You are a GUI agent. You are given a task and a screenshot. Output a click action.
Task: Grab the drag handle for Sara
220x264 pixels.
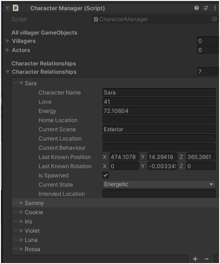click(16, 83)
